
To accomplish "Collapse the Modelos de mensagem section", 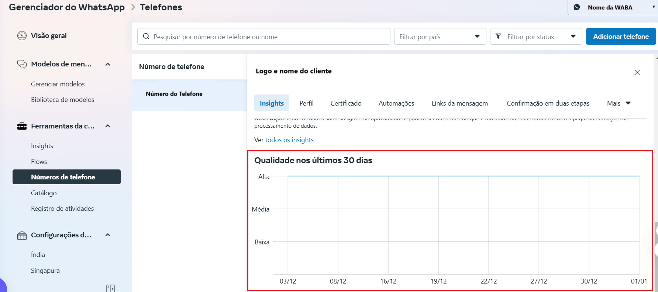I will (x=108, y=64).
